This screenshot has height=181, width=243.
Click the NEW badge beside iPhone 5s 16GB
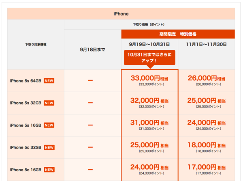49,125
